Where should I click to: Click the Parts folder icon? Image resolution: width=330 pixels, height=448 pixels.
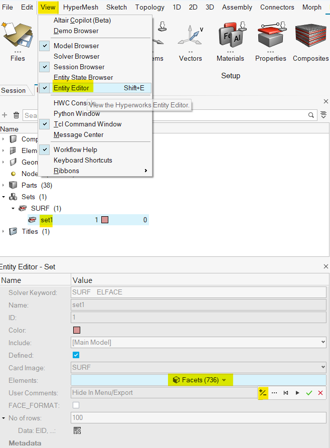point(13,185)
